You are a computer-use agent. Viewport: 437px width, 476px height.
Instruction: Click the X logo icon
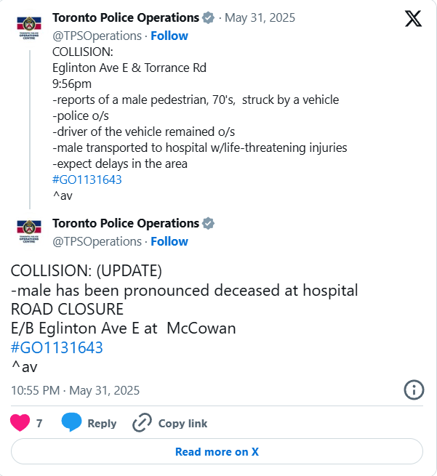coord(412,20)
